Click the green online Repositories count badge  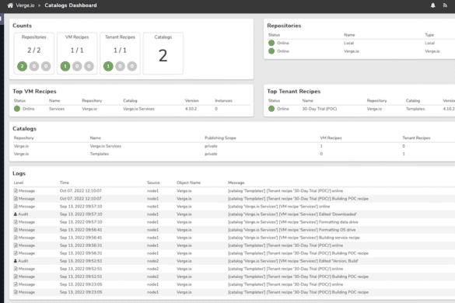[x=22, y=66]
